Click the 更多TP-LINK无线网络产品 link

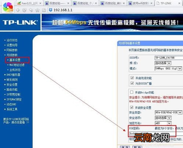(16, 121)
